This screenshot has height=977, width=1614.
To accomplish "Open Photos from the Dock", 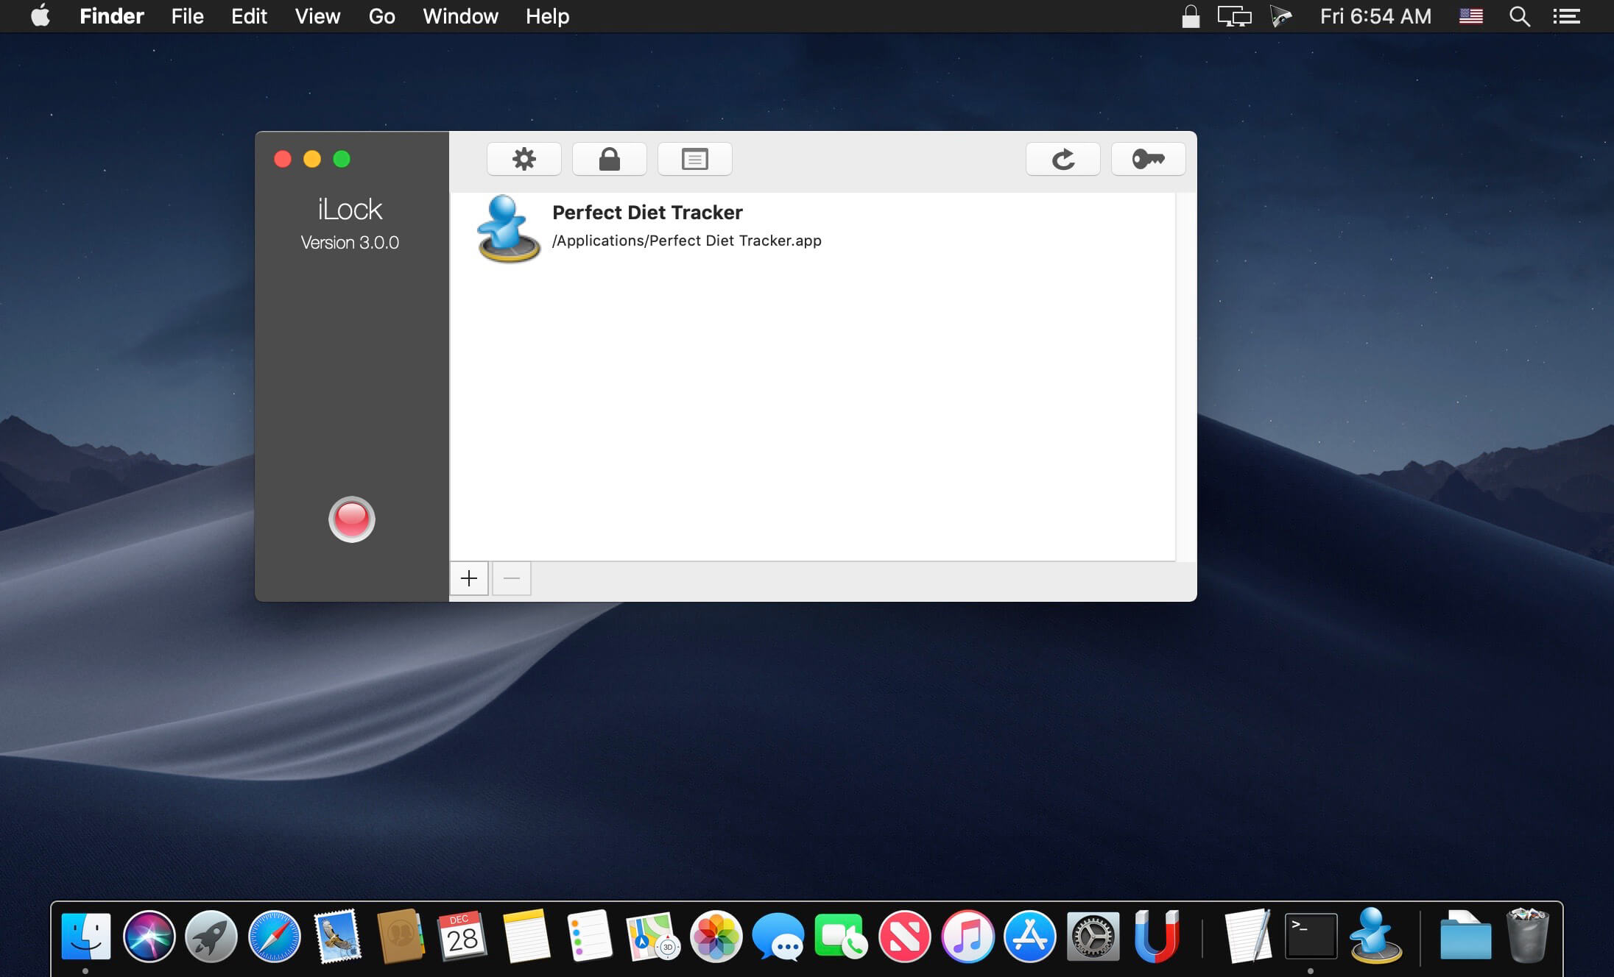I will (x=716, y=937).
